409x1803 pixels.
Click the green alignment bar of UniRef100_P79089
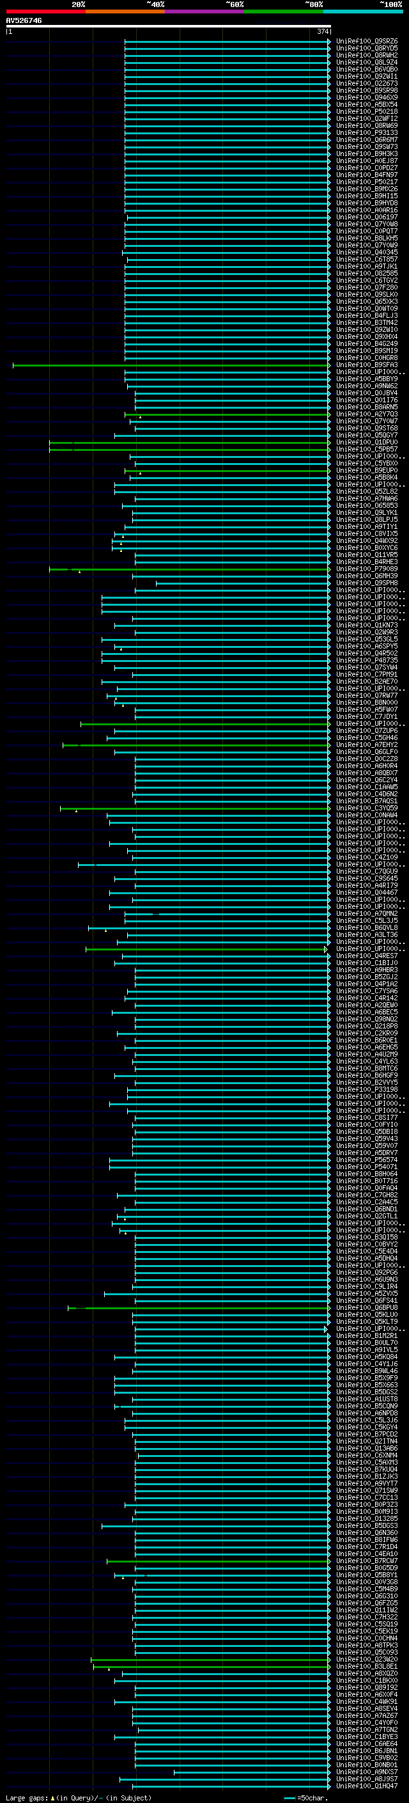(190, 569)
